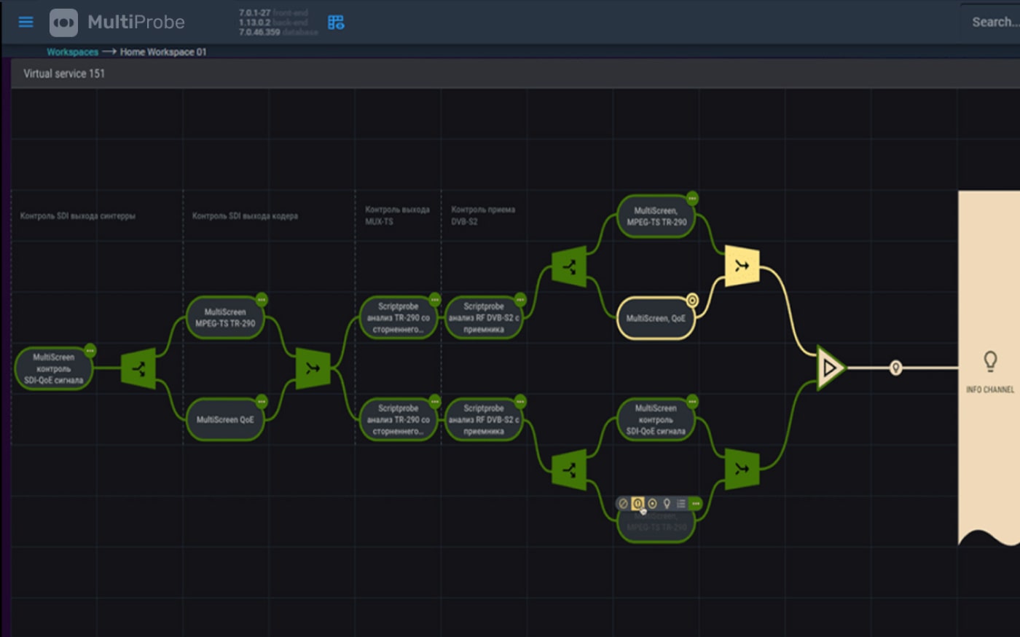Open the dots badge on leftmost SDI-QoE node
Image resolution: width=1020 pixels, height=637 pixels.
pos(90,351)
